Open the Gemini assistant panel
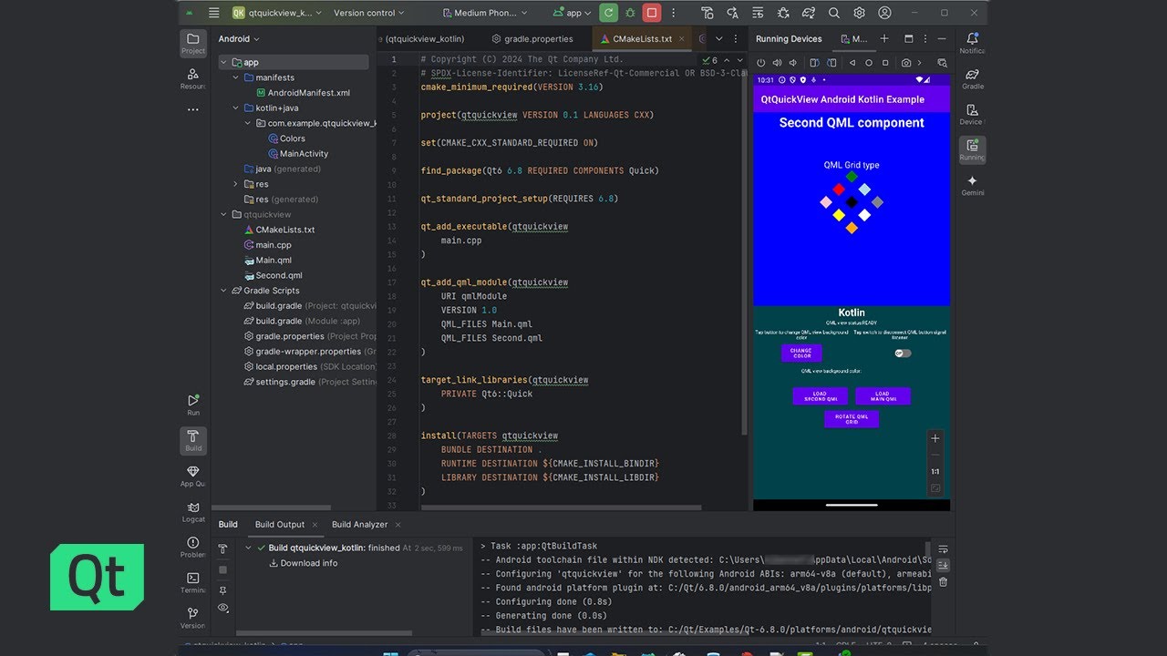Screen dimensions: 1167x656 (x=972, y=185)
